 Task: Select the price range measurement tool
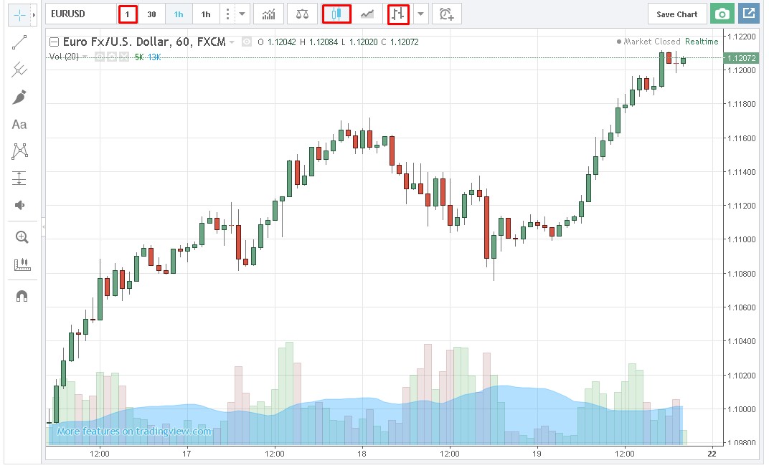coord(19,178)
